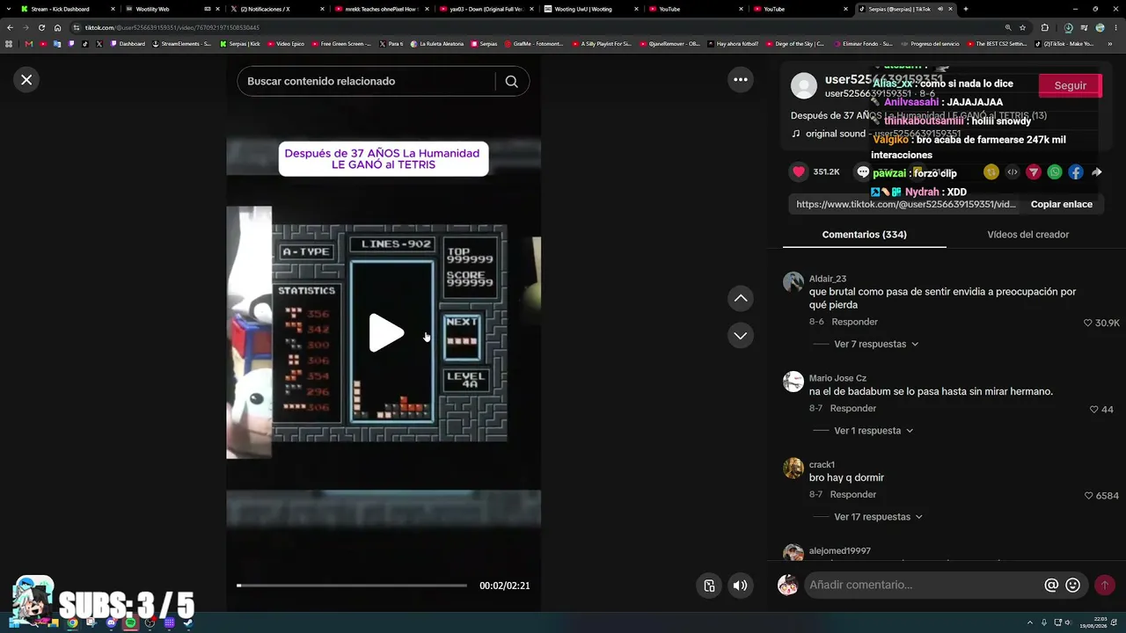The height and width of the screenshot is (633, 1126).
Task: Open more share options arrow
Action: click(x=1097, y=172)
